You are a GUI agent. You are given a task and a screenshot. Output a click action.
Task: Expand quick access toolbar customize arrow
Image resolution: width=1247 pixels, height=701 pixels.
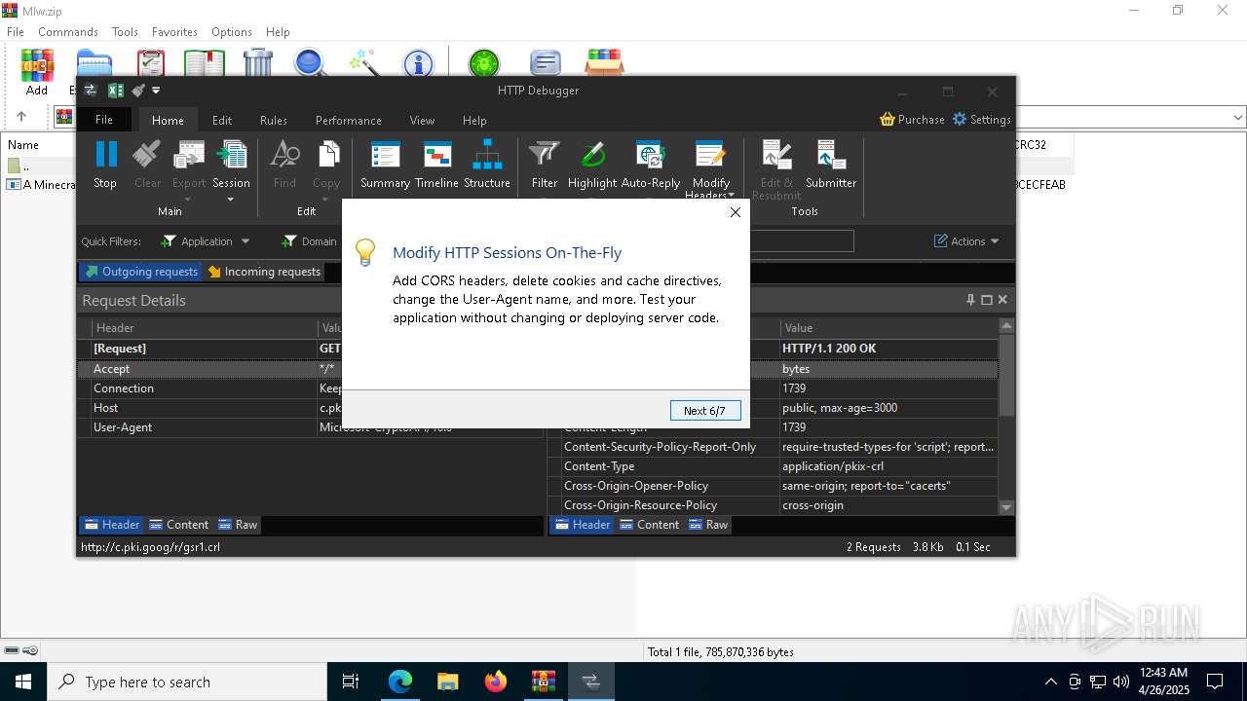(156, 91)
